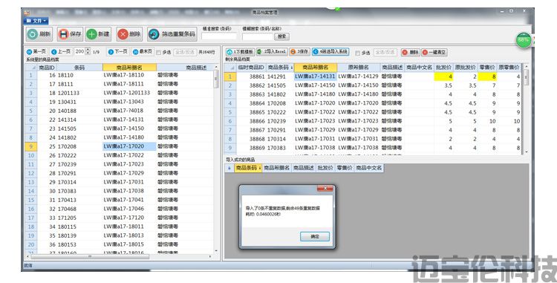Click the green 68% circle indicator
Screen dimensions: 557x283
(x=524, y=40)
